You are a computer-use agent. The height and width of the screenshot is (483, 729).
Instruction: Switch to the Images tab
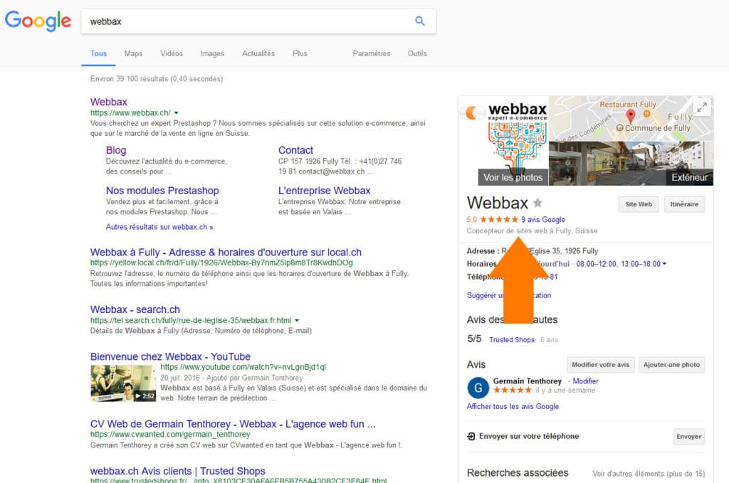point(212,53)
